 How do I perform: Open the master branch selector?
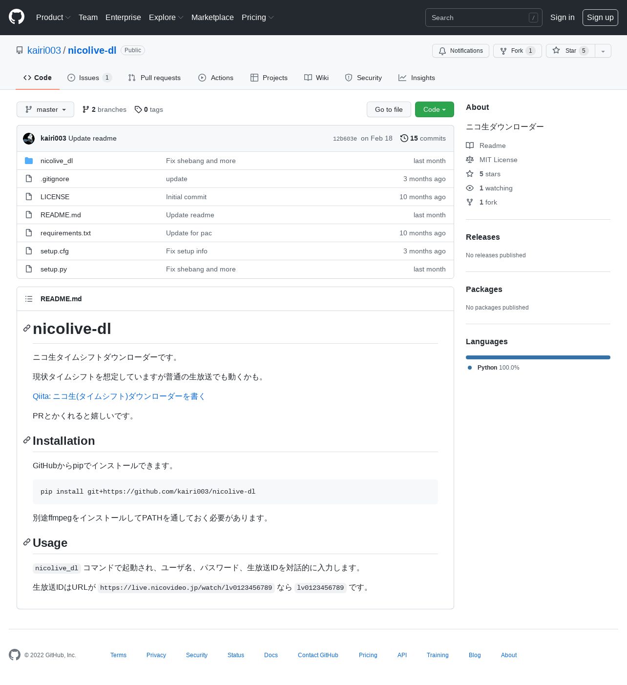[x=45, y=109]
